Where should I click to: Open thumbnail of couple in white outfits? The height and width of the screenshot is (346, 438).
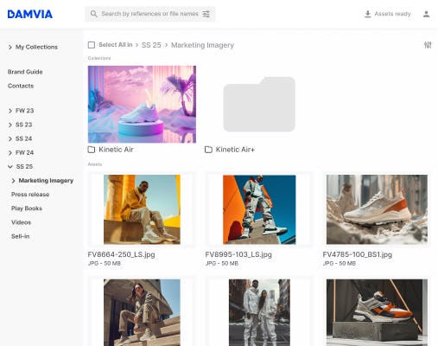point(259,312)
